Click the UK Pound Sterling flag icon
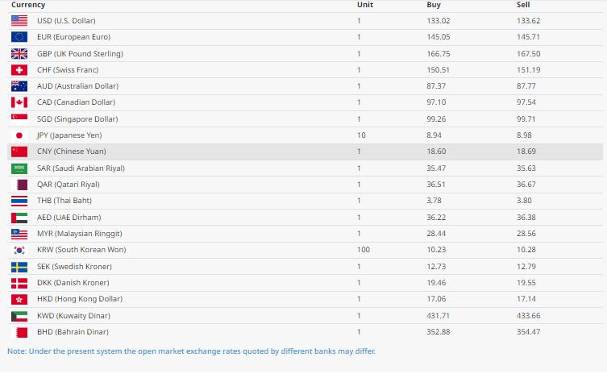The image size is (607, 378). coord(20,53)
